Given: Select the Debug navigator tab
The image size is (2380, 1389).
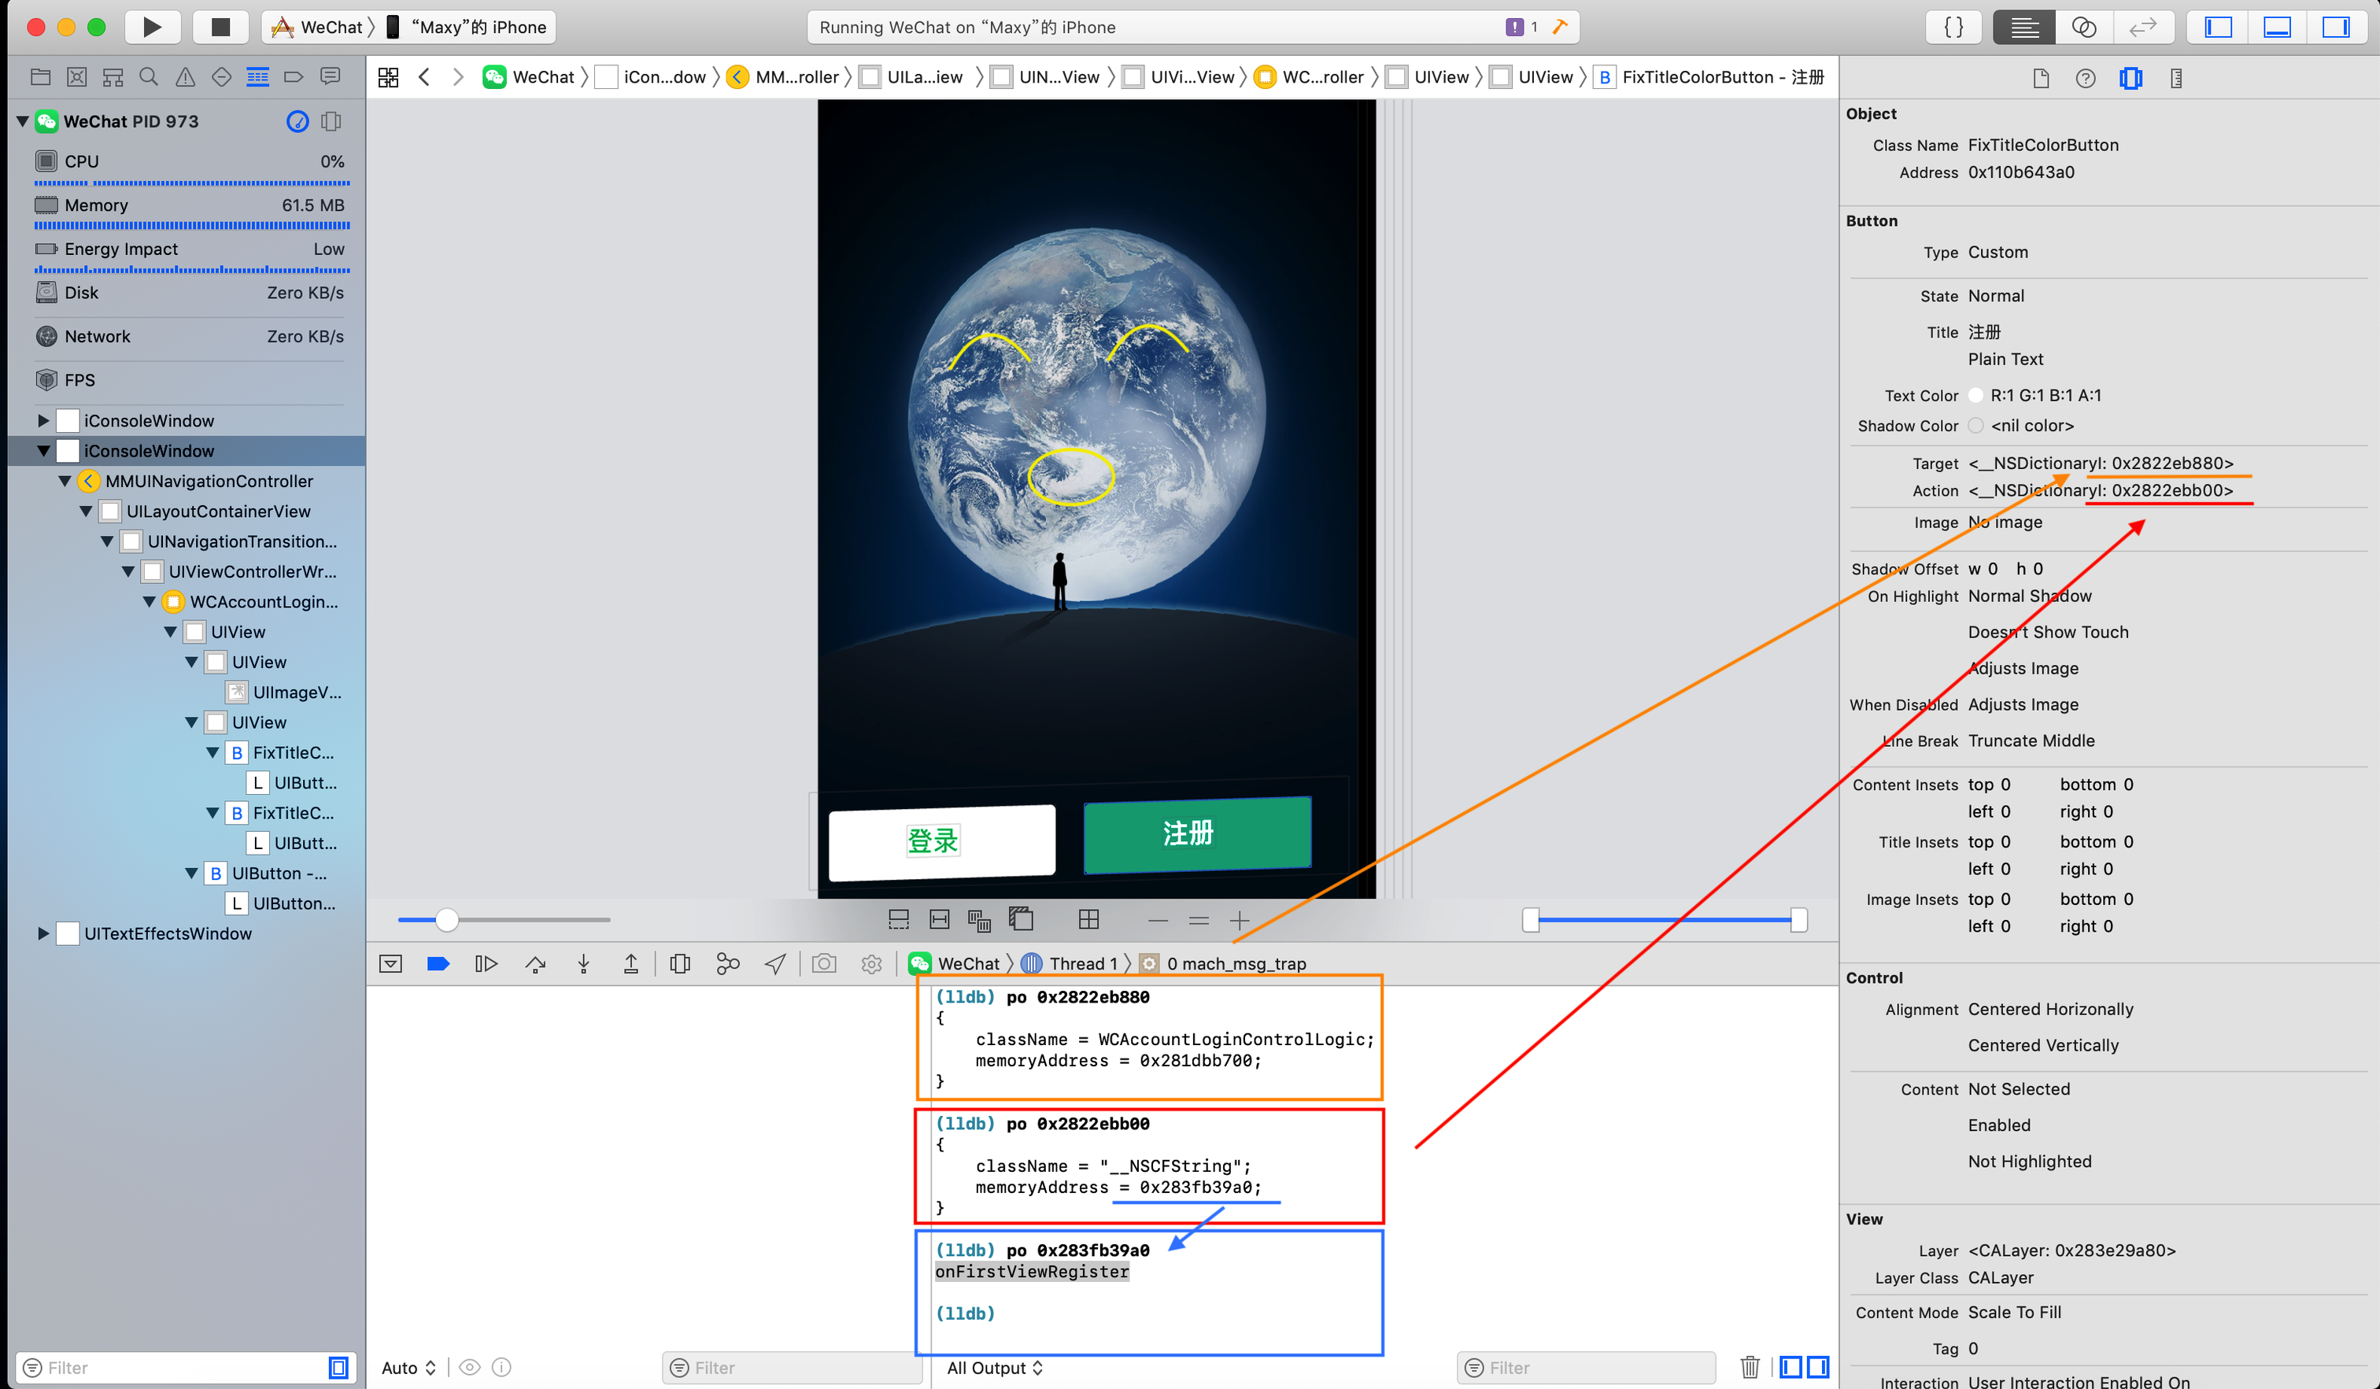Looking at the screenshot, I should (257, 77).
